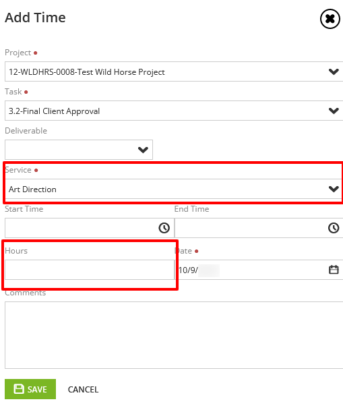
Task: Click the floppy disk icon on Save
Action: click(19, 389)
